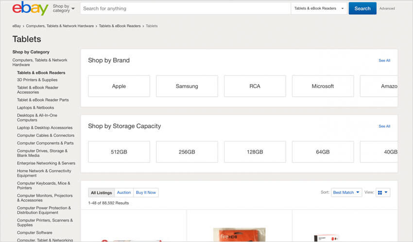Image resolution: width=413 pixels, height=242 pixels.
Task: Select the 40GB storage tile
Action: coord(379,152)
